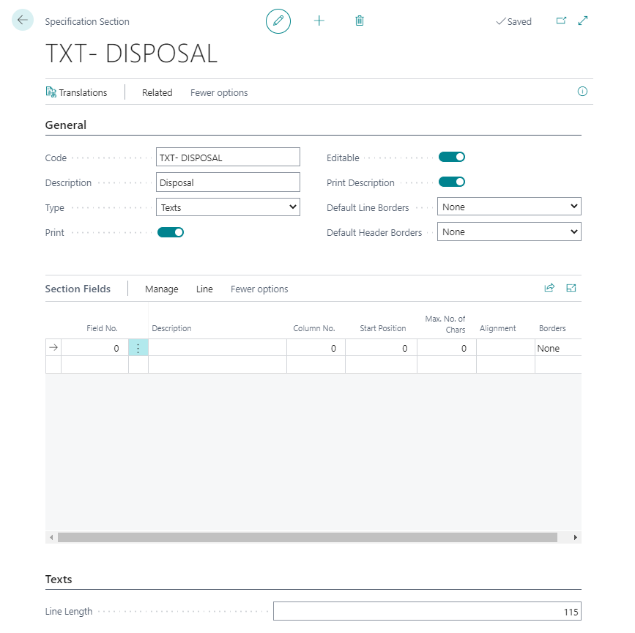Screen dimensions: 635x633
Task: Click the Line Length field
Action: (427, 611)
